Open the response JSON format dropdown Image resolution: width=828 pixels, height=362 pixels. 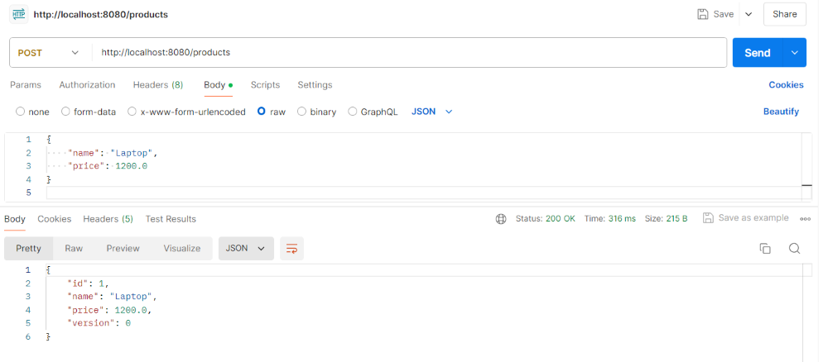point(246,248)
